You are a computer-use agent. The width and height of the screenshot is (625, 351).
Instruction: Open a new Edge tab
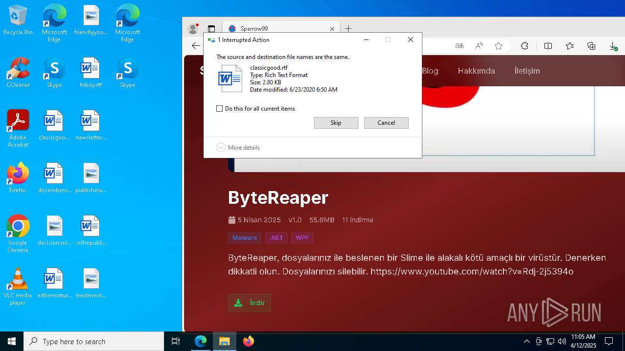[x=348, y=29]
